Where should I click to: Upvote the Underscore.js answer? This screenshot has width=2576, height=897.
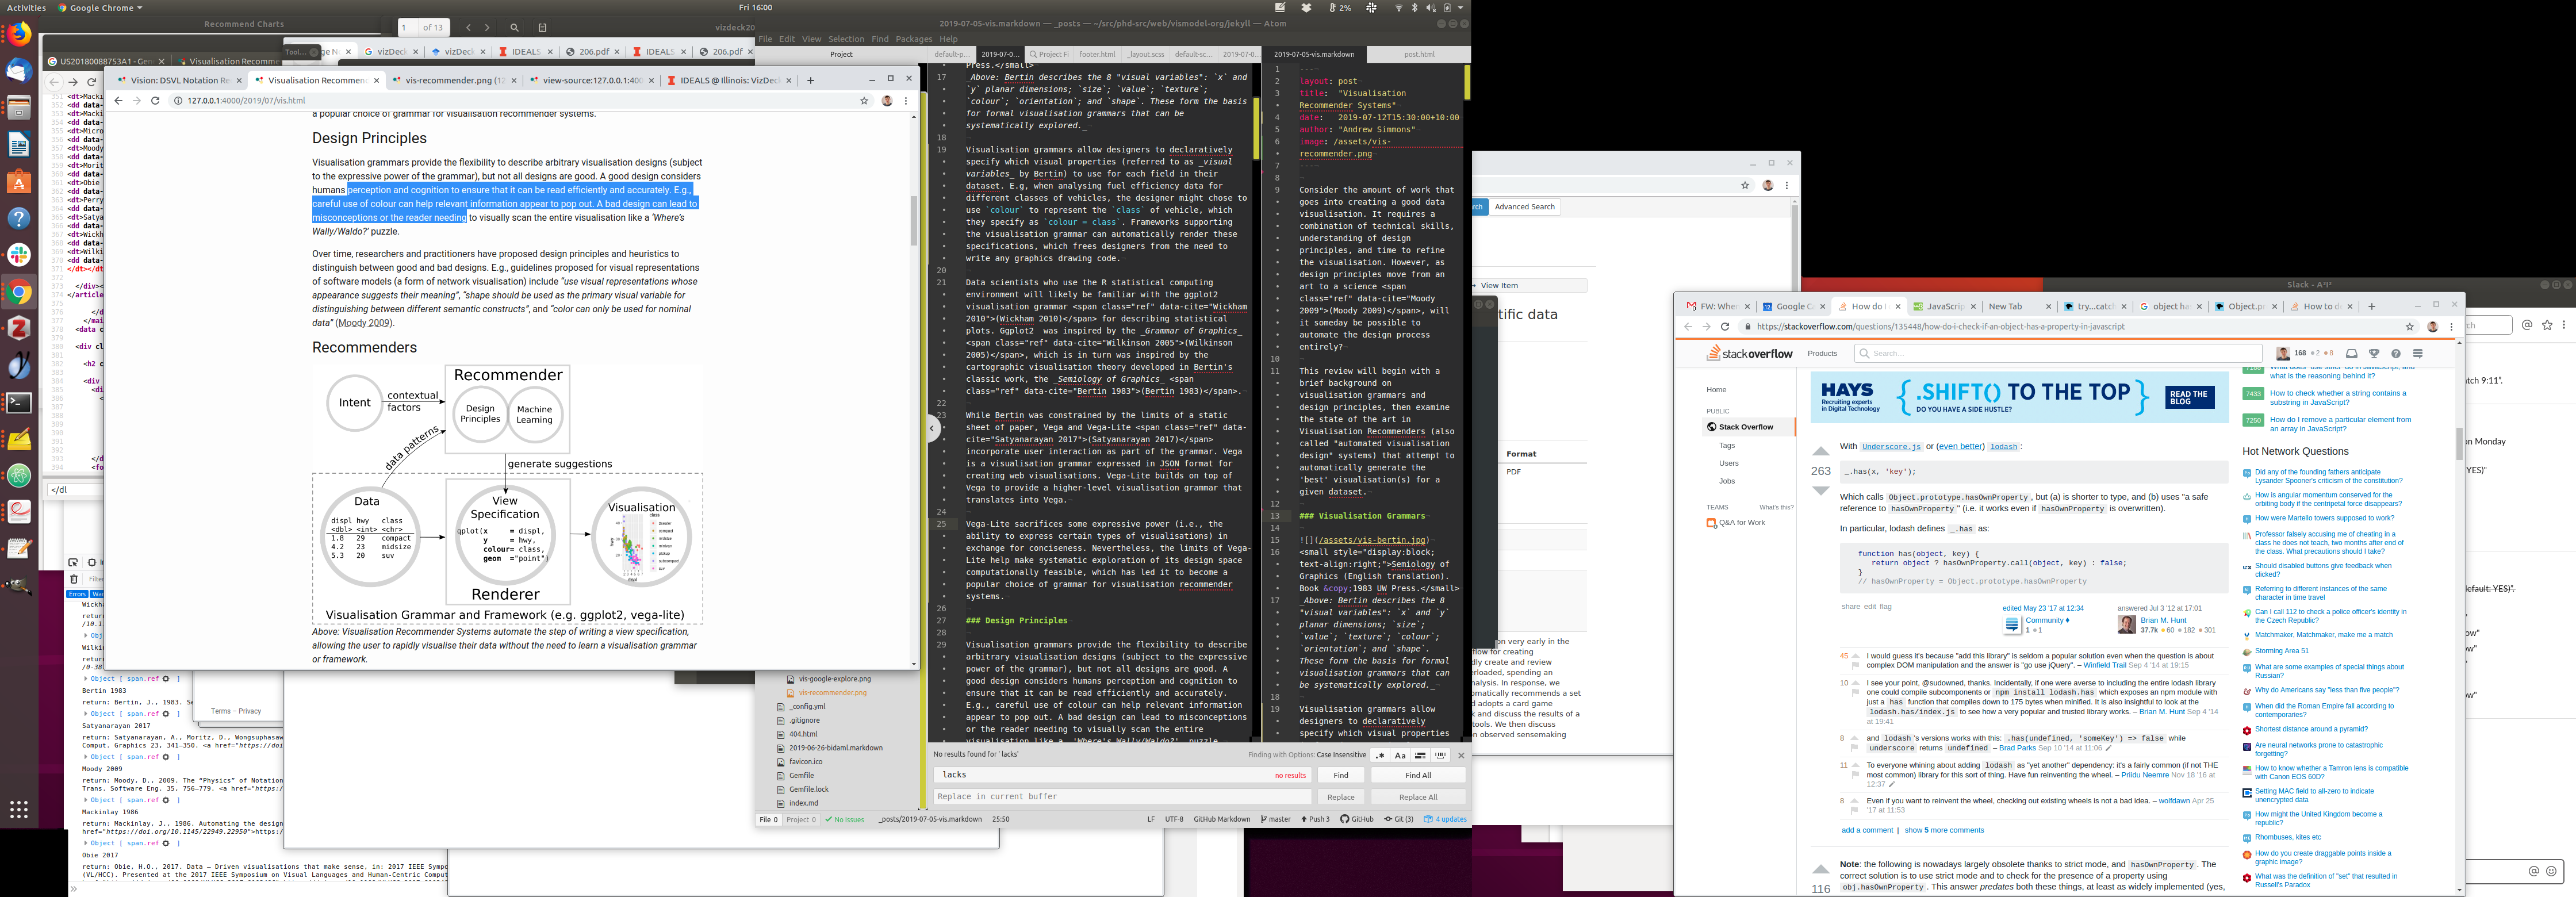(1821, 452)
